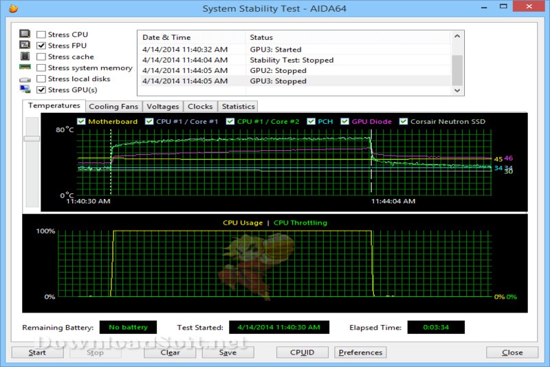Click the green RAM module icon
The width and height of the screenshot is (550, 367).
(x=25, y=67)
